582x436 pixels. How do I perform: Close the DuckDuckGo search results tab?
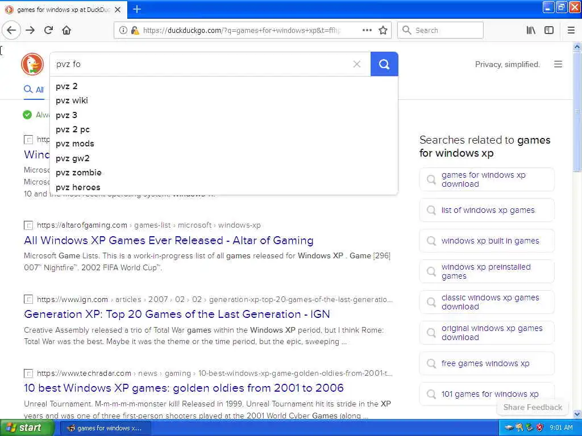pyautogui.click(x=118, y=10)
